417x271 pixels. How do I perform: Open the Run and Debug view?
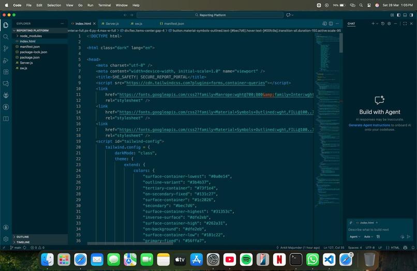pos(6,61)
